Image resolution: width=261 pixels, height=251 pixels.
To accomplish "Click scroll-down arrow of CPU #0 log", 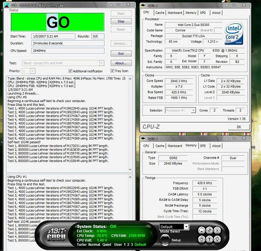I will point(130,169).
